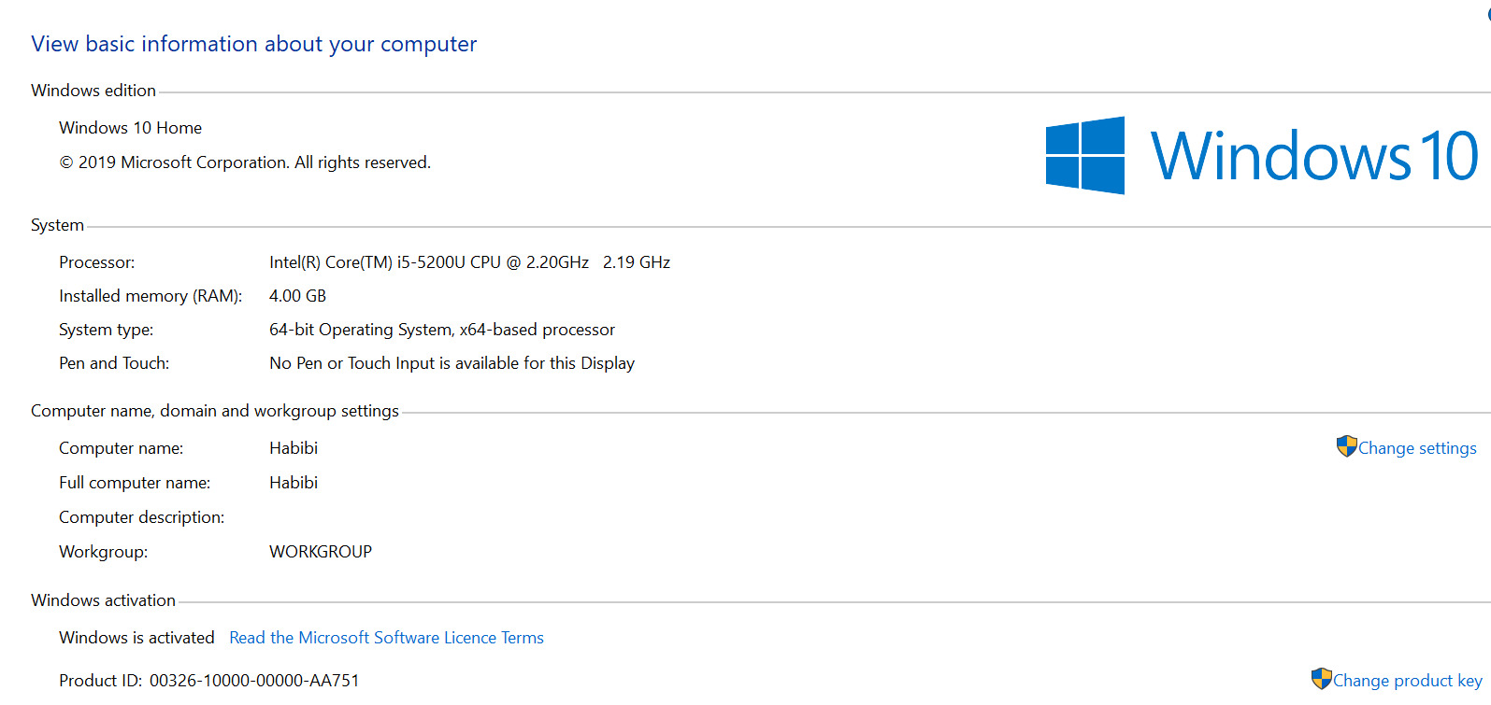
Task: Click the large Windows 10 wordmark
Action: (x=1313, y=156)
